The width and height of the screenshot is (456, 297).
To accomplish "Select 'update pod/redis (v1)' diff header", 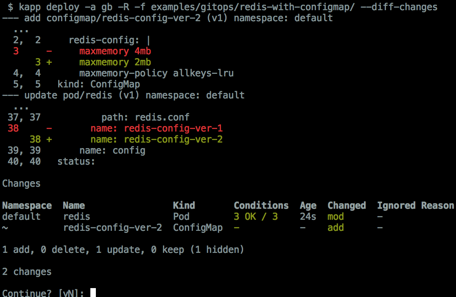I will [123, 95].
